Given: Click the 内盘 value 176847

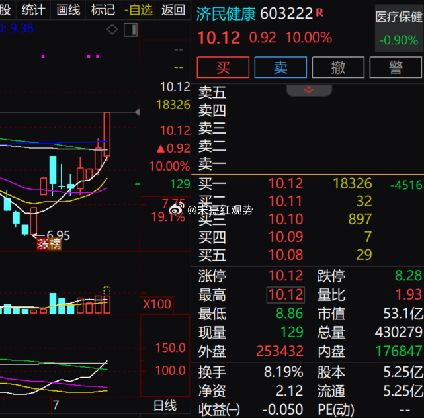Looking at the screenshot, I should 399,351.
